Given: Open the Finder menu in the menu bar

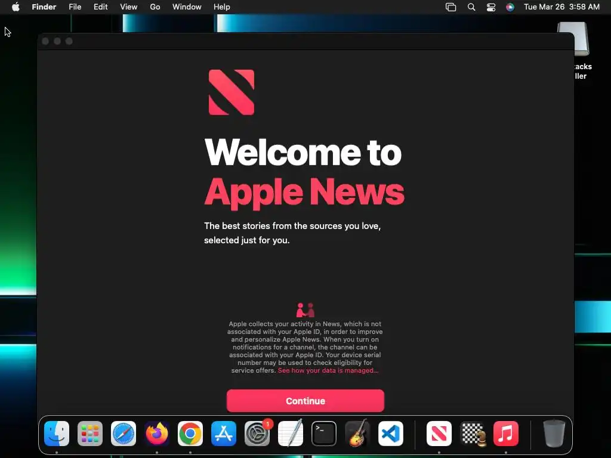Looking at the screenshot, I should (x=44, y=7).
